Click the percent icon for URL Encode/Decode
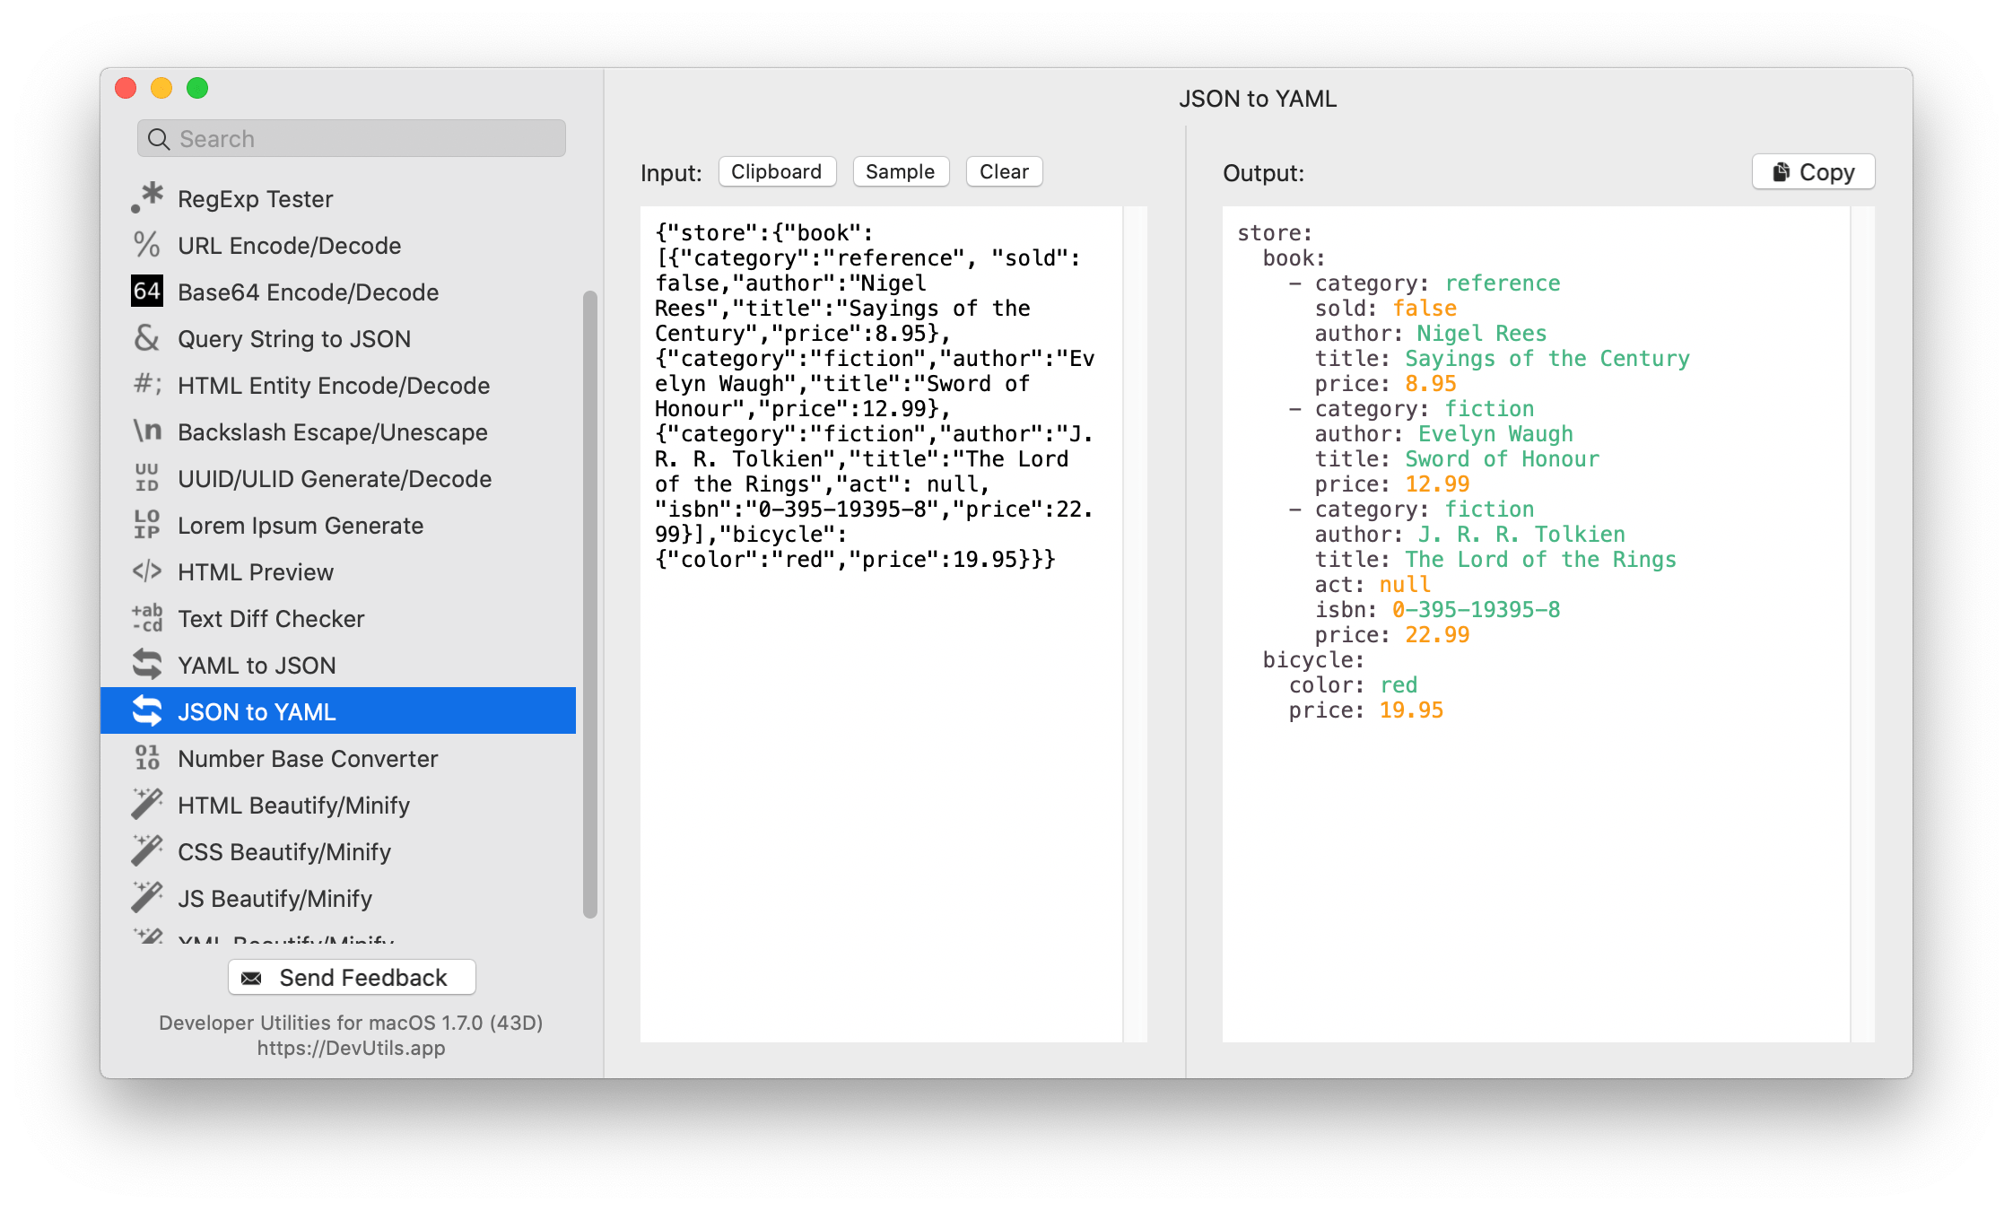2013x1211 pixels. (149, 244)
